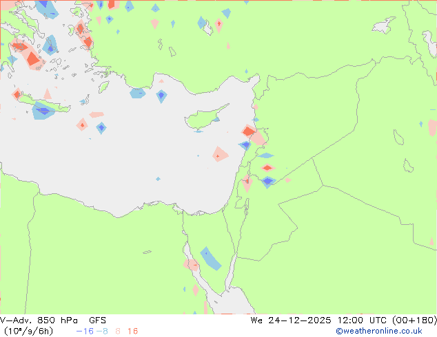This screenshot has width=437, height=337.
Task: Click the 'GFS' model label
Action: (x=97, y=320)
